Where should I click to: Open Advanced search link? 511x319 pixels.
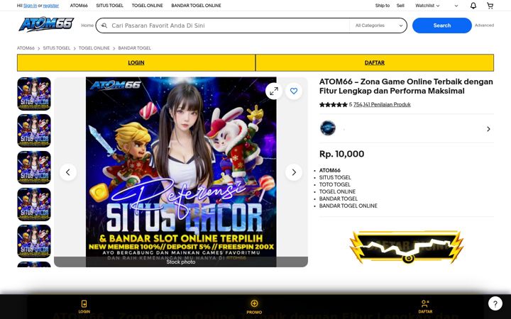click(x=484, y=26)
